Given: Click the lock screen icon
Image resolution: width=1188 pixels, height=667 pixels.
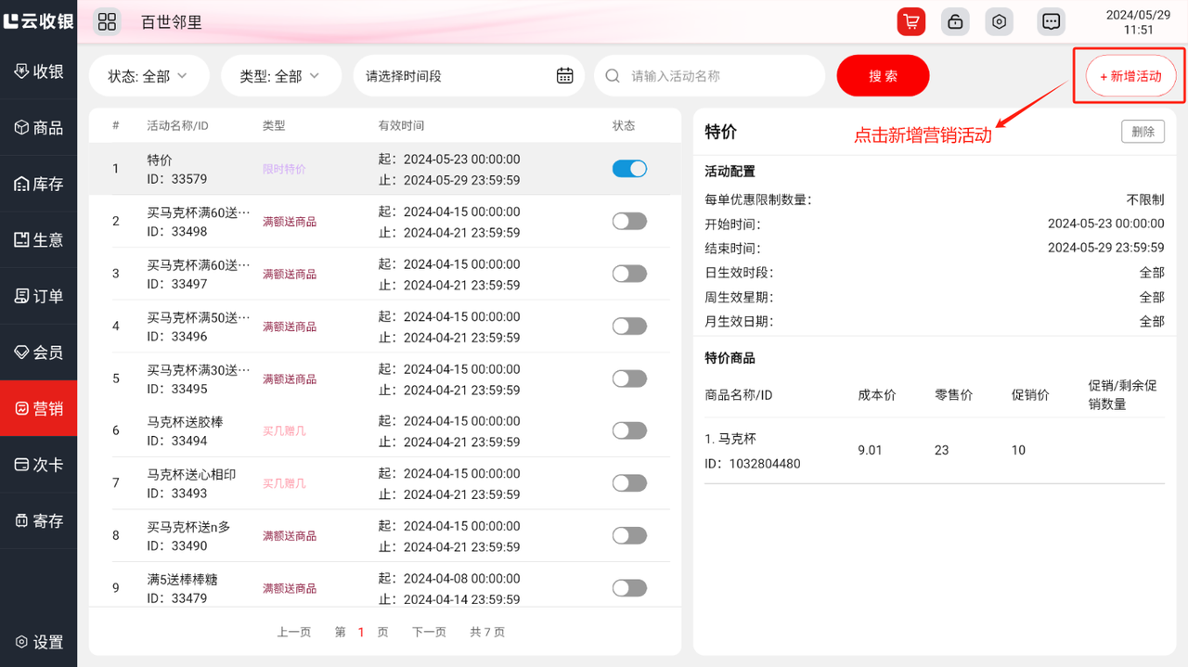Looking at the screenshot, I should tap(955, 22).
